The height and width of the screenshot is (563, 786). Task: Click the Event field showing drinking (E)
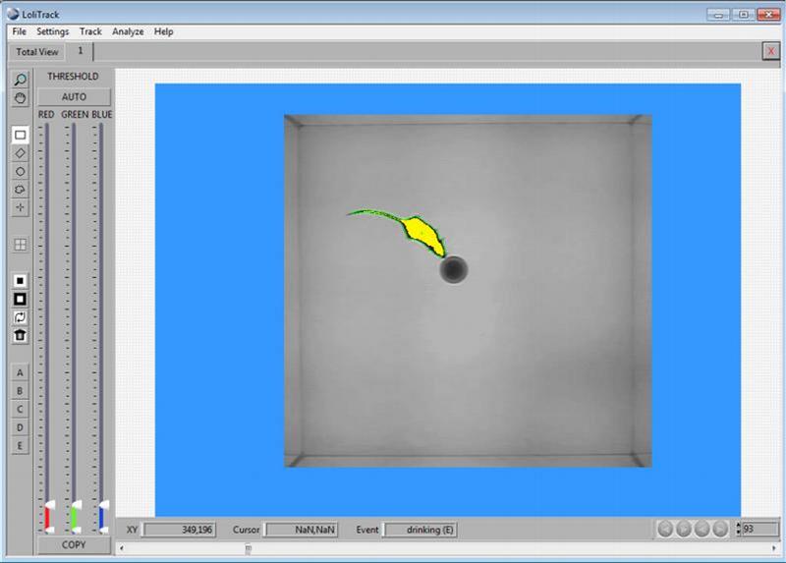pos(421,530)
